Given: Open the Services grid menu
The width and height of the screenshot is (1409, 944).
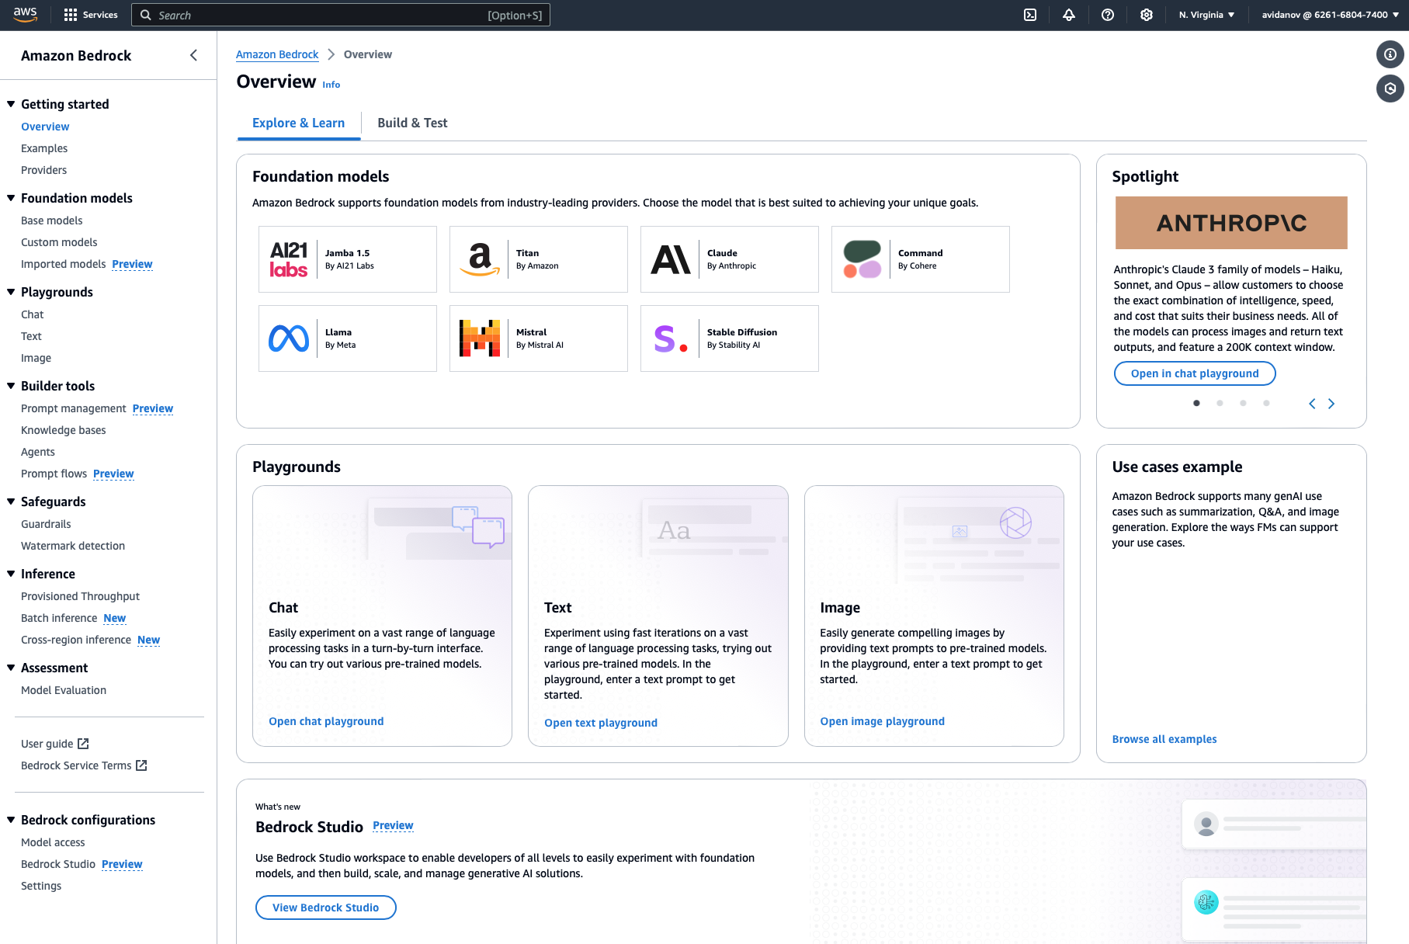Looking at the screenshot, I should pyautogui.click(x=90, y=15).
